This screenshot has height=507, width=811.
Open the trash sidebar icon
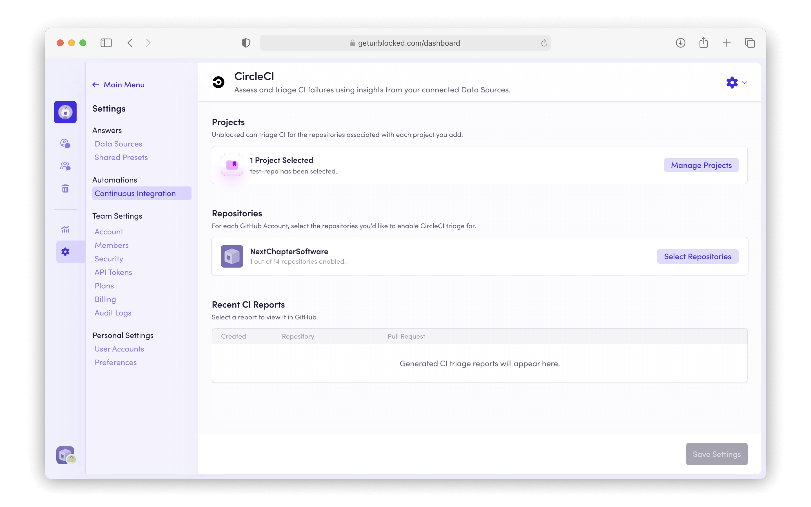65,188
